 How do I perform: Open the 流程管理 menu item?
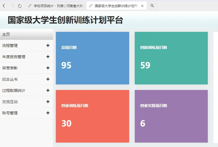tap(26, 46)
